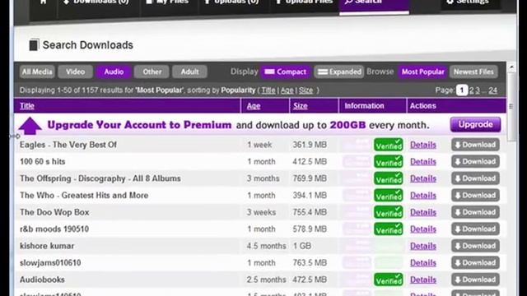Download 100 60 s hits
This screenshot has width=527, height=296.
pyautogui.click(x=475, y=161)
